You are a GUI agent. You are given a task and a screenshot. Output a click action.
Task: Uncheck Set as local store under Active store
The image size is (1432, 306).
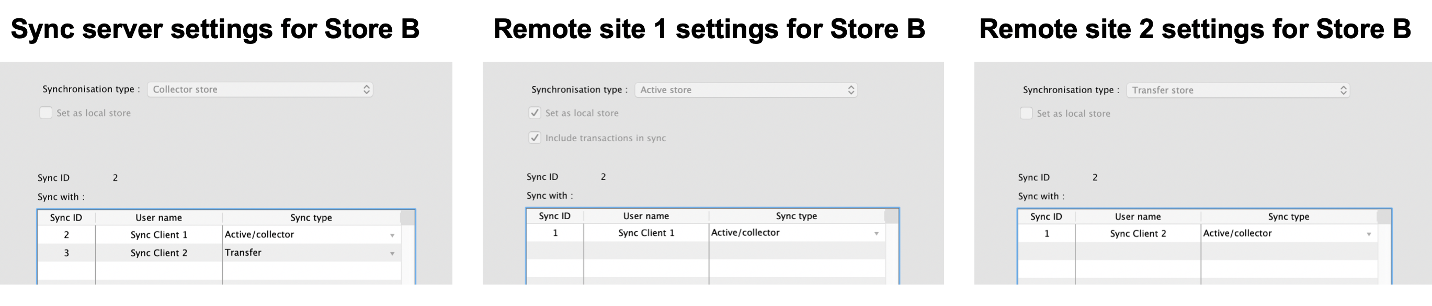(x=535, y=113)
